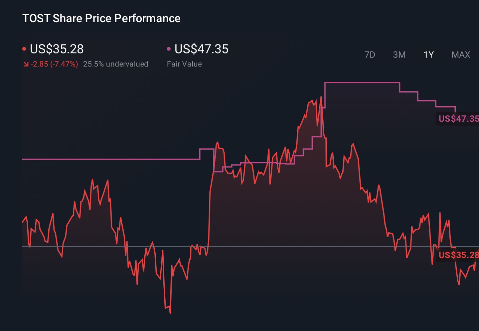The width and height of the screenshot is (479, 331).
Task: Select the 7D time range tab
Action: (x=370, y=55)
